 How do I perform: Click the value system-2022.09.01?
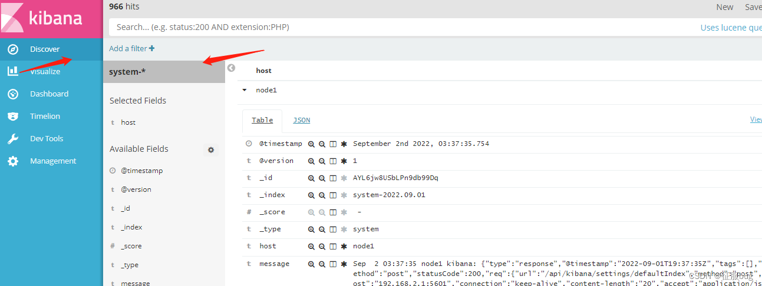tap(389, 195)
